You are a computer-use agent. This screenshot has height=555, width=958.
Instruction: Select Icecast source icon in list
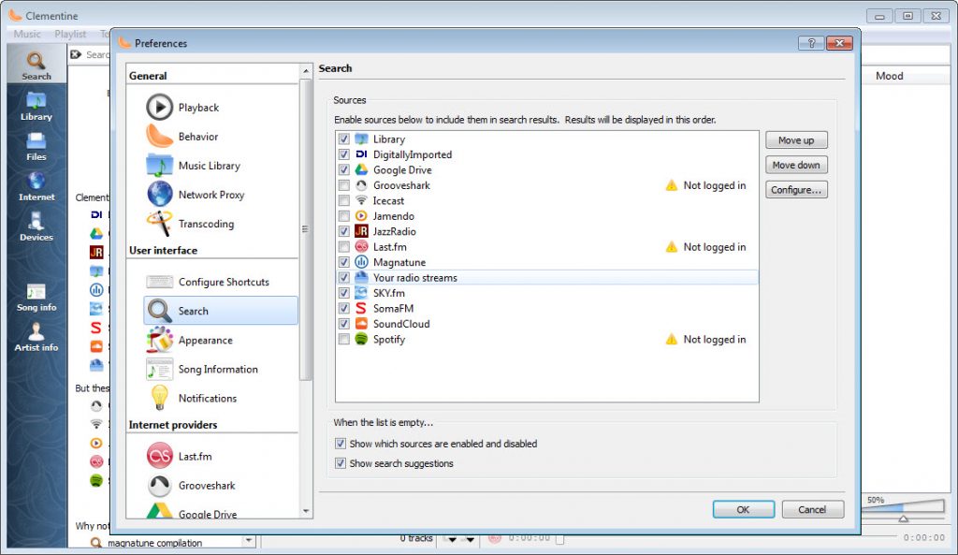361,200
